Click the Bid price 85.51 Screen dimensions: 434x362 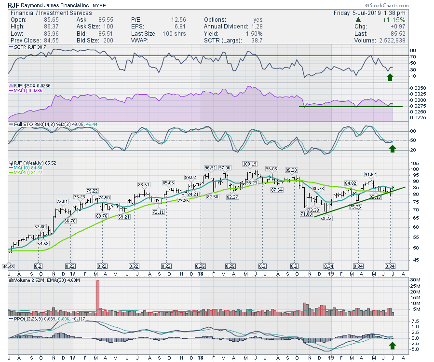click(x=106, y=33)
